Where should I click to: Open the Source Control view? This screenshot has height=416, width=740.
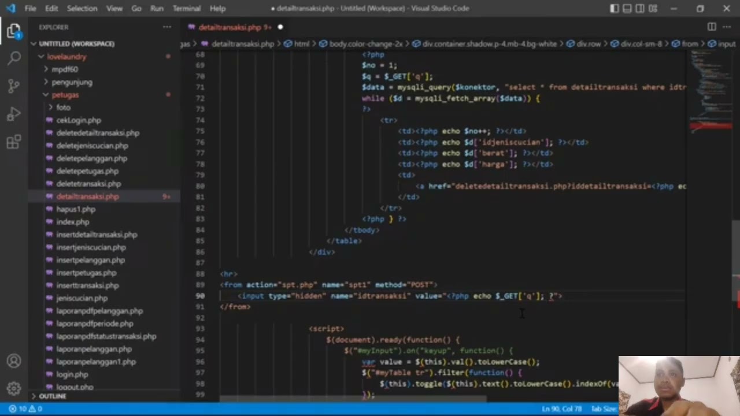[14, 86]
